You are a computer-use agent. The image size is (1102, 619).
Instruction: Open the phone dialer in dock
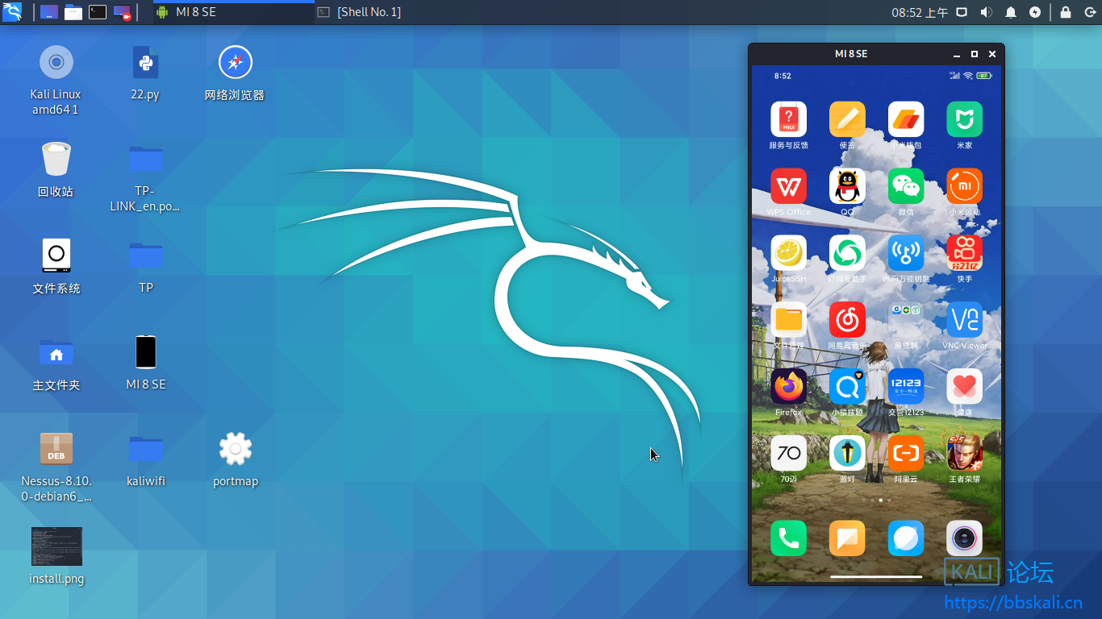tap(788, 538)
